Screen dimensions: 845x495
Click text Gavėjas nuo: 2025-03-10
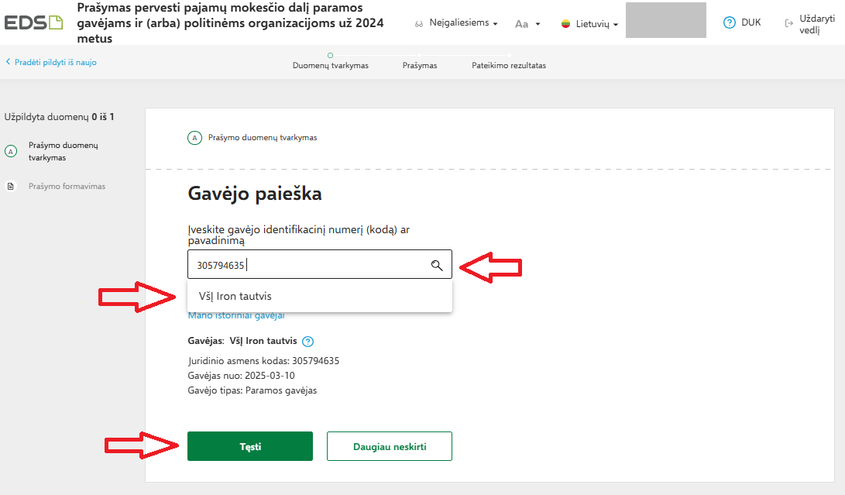click(x=241, y=375)
